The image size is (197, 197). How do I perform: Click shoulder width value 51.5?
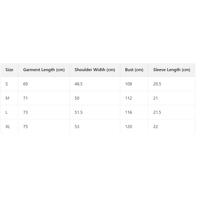[78, 112]
